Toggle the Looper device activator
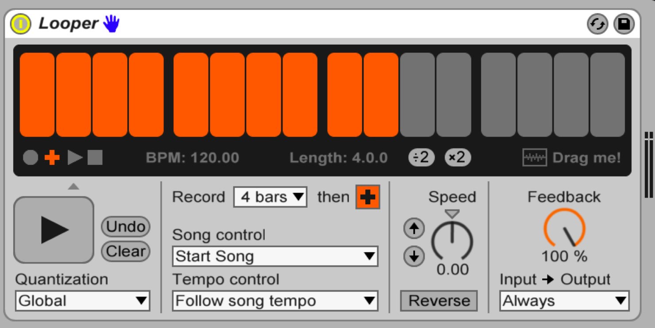 pos(20,24)
